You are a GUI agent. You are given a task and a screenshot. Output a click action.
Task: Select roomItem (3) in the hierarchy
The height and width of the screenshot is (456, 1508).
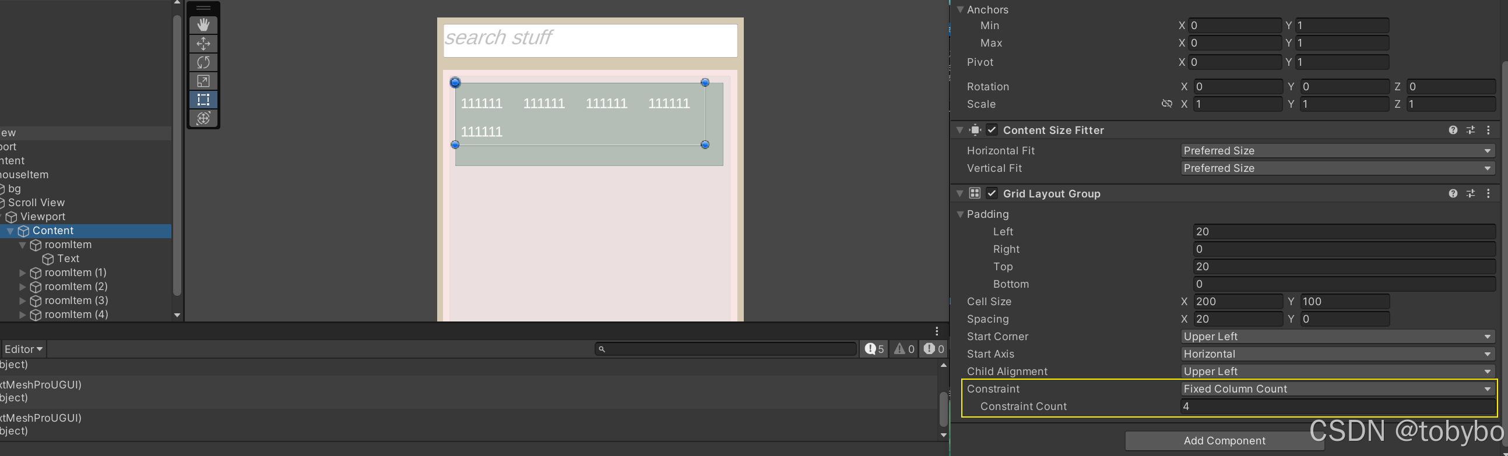coord(76,301)
